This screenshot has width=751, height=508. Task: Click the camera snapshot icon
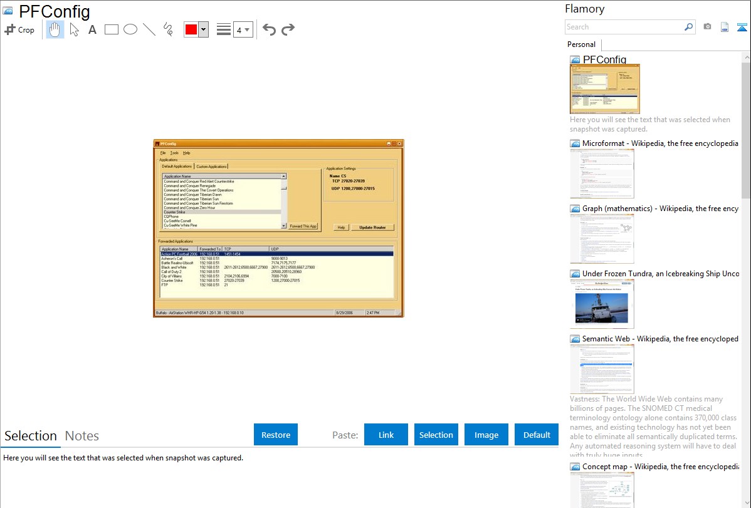[707, 27]
